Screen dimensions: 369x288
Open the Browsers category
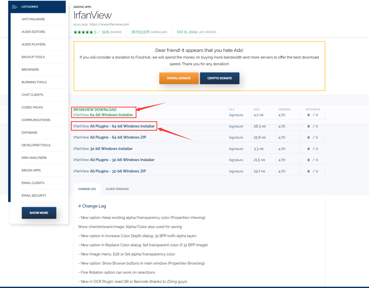point(30,70)
